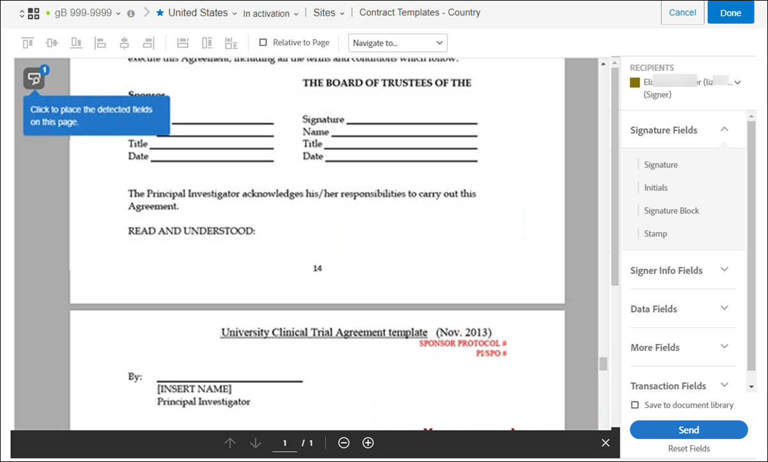Click the recipient color swatch

pos(634,82)
